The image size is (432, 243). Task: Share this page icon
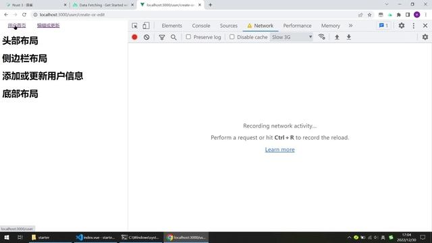pyautogui.click(x=360, y=15)
